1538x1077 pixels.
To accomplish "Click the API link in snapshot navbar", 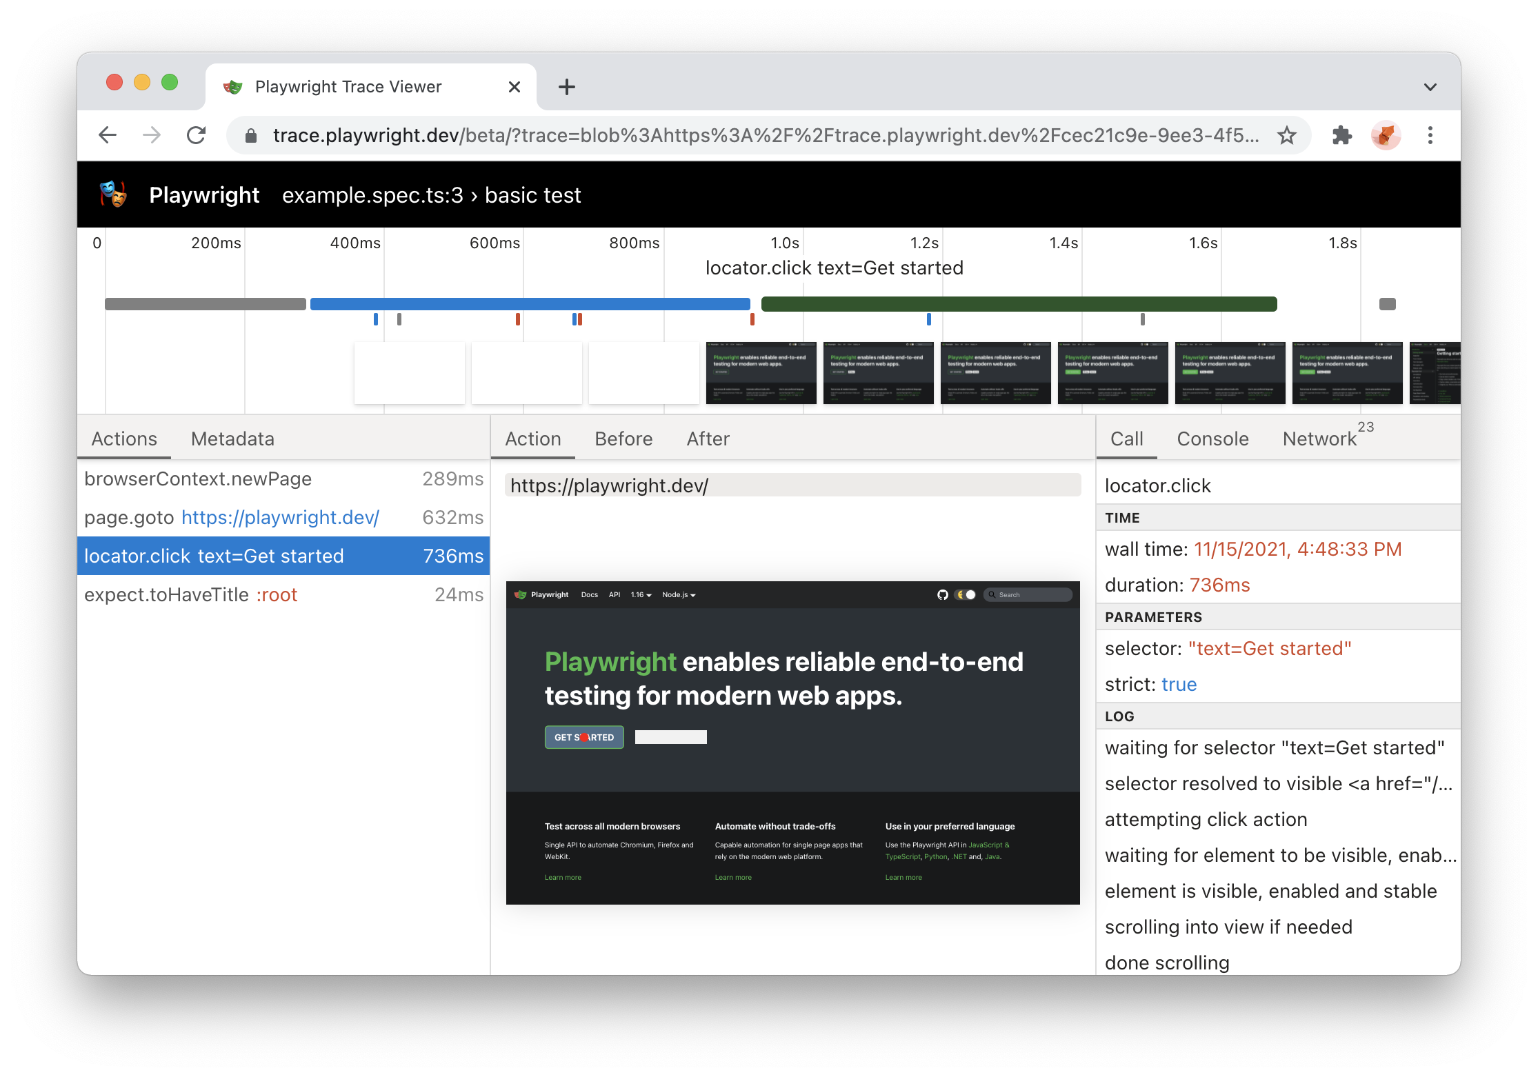I will pyautogui.click(x=615, y=594).
